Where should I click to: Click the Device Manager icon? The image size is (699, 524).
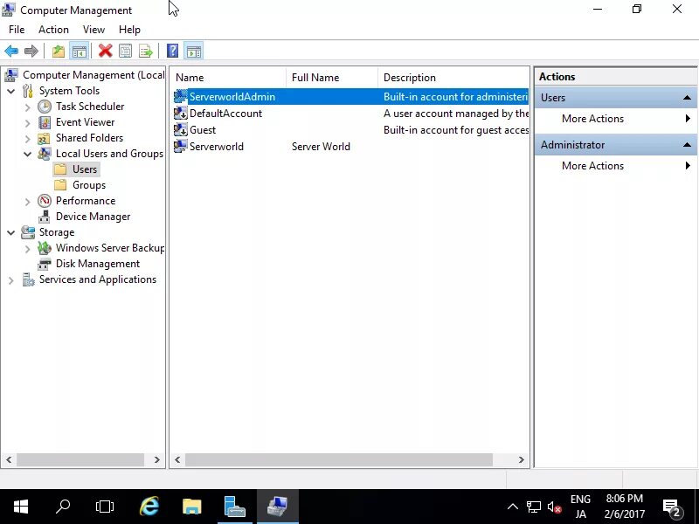point(45,217)
